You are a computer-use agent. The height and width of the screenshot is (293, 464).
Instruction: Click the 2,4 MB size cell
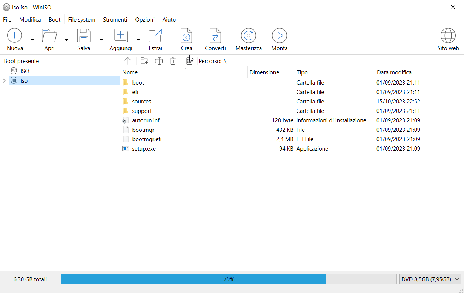(284, 139)
